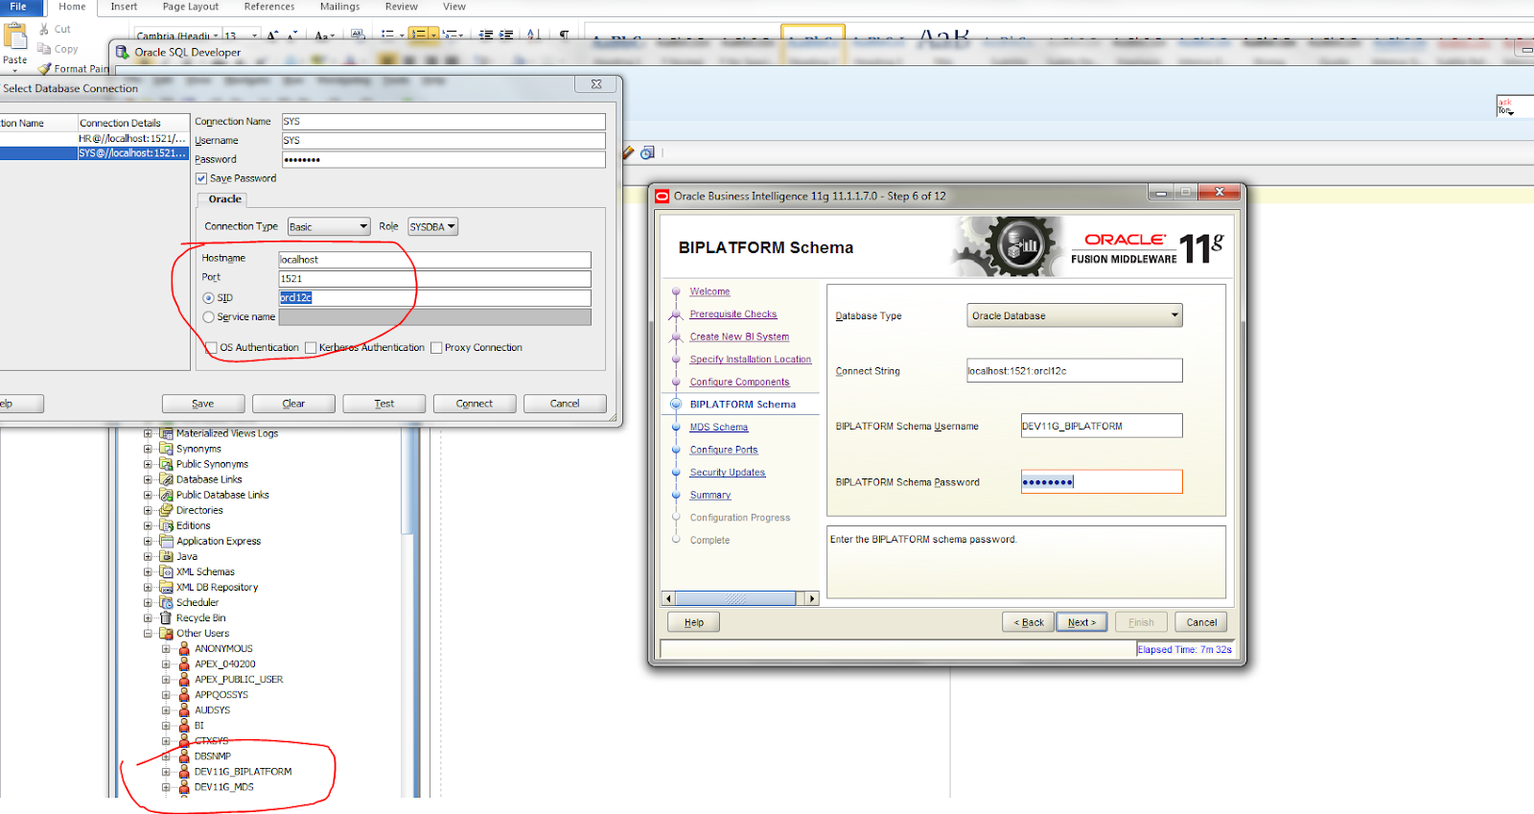1534x814 pixels.
Task: Toggle the Save Password checkbox
Action: pos(201,178)
